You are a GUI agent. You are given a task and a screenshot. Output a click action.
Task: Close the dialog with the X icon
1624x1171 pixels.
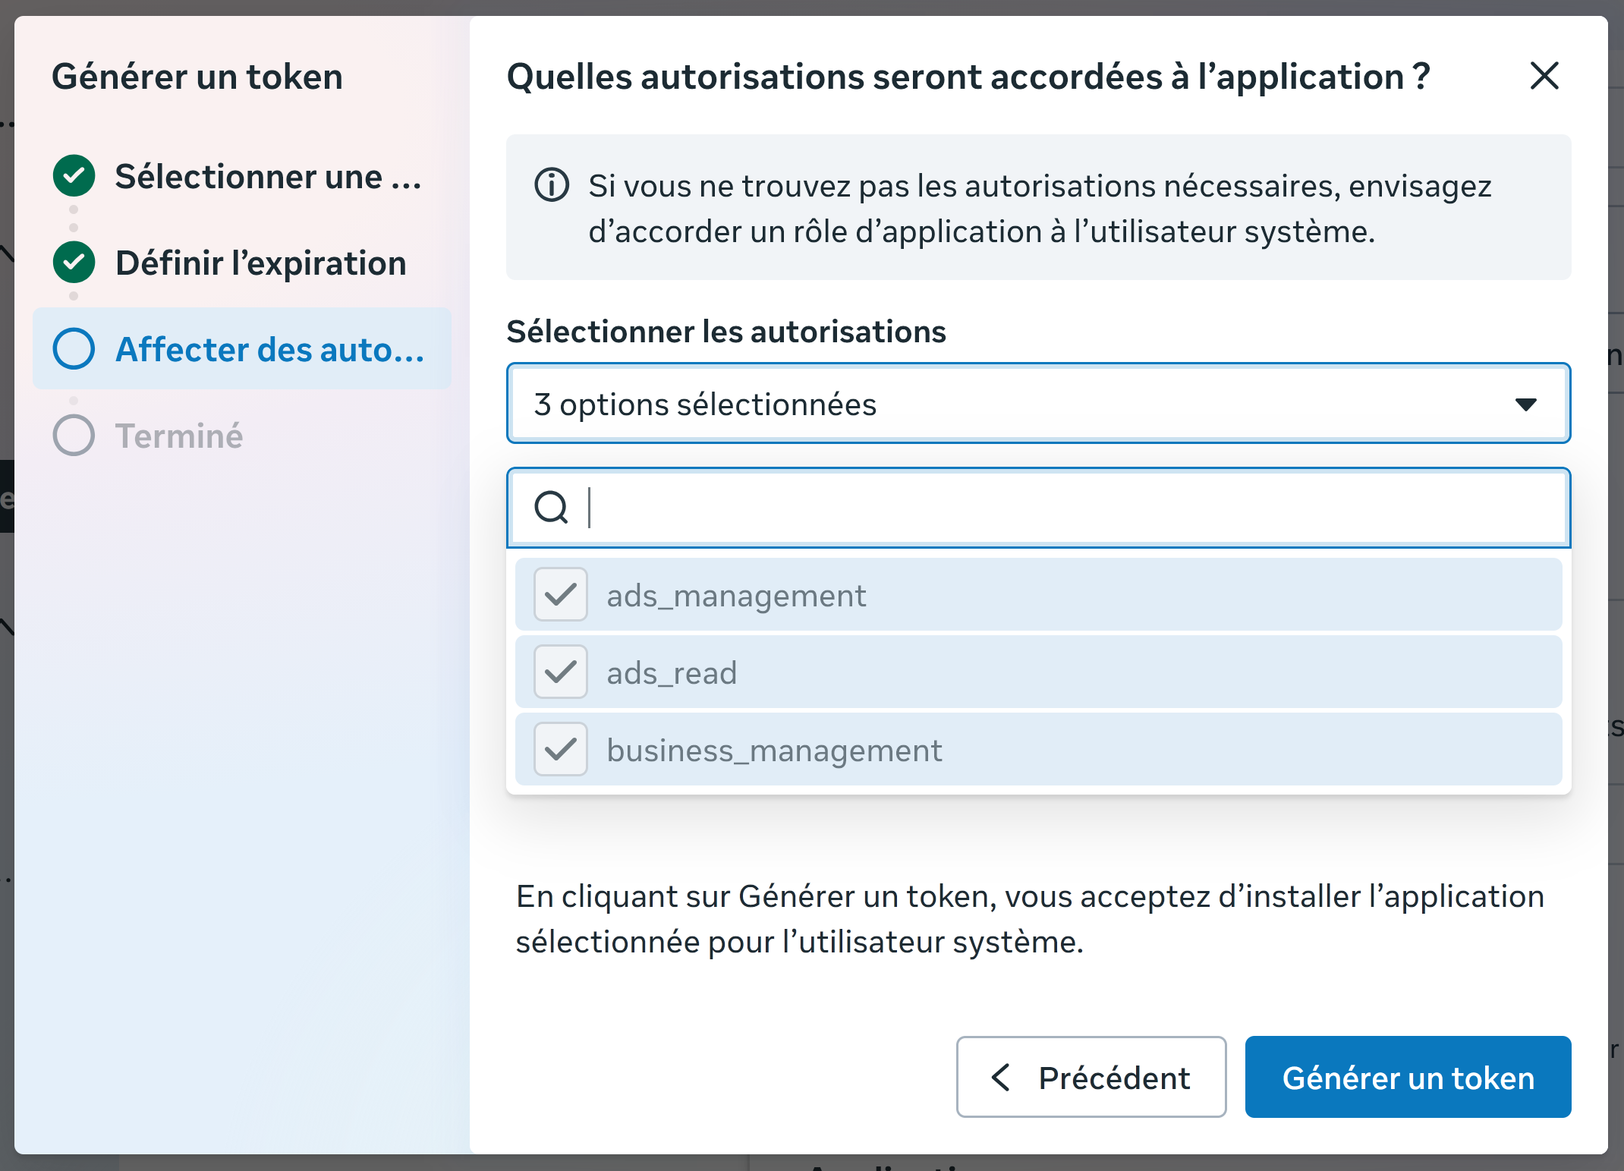(1544, 76)
